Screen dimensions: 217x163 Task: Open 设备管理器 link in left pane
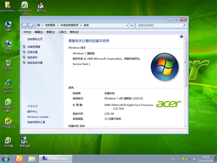point(34,47)
